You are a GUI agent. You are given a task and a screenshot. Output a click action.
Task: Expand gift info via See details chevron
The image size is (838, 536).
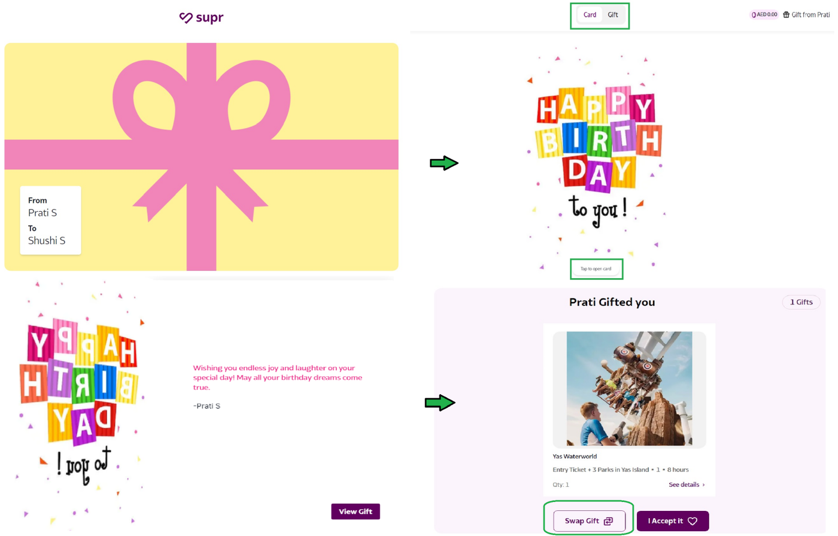pyautogui.click(x=703, y=485)
